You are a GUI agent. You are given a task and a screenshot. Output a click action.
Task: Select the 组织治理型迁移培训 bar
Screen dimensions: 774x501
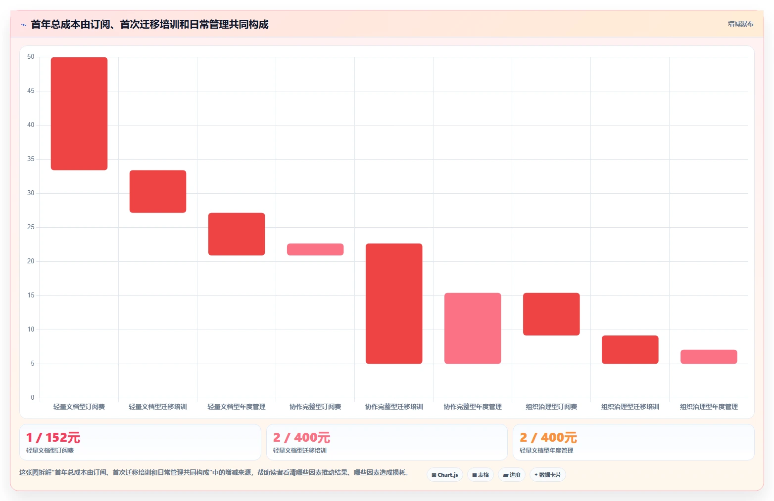pos(630,349)
